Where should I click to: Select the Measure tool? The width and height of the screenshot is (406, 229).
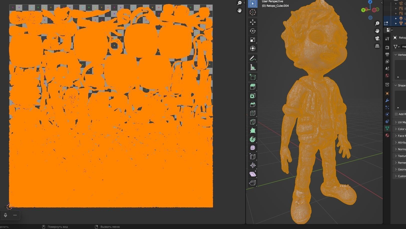pos(253,67)
